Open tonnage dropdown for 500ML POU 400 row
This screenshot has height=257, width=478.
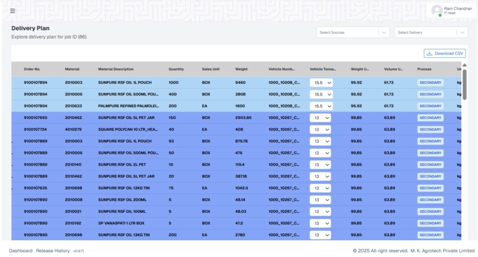click(321, 95)
